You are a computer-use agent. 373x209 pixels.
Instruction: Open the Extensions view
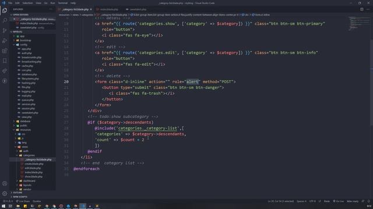tap(5, 51)
